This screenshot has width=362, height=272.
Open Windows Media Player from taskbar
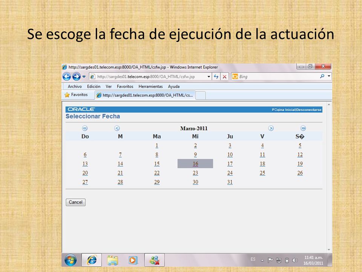133,260
